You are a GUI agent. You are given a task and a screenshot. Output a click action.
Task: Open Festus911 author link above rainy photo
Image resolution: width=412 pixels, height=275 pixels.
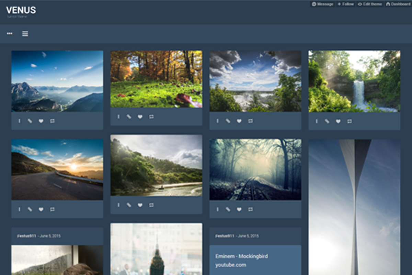(x=27, y=236)
